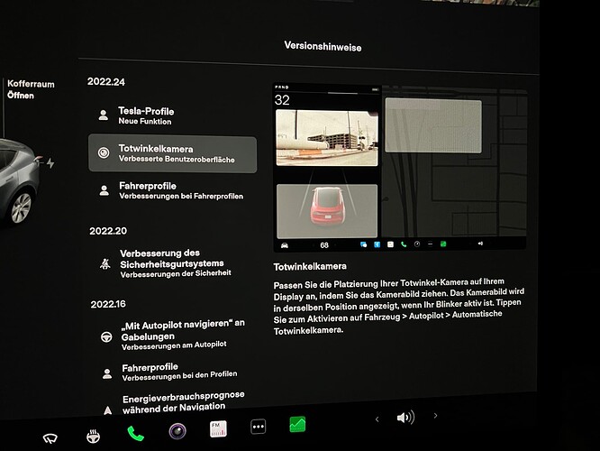This screenshot has width=600, height=451.
Task: Open the green energy chart app
Action: click(297, 425)
